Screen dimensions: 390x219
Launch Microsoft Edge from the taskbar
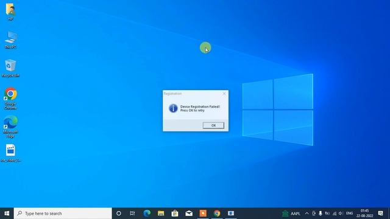click(147, 214)
